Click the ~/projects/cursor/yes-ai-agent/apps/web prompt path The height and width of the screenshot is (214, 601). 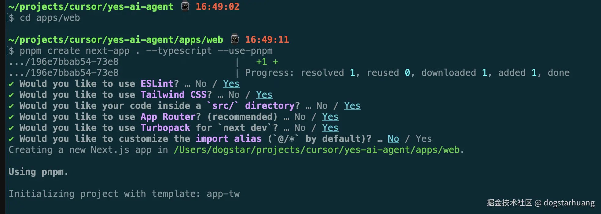coord(116,39)
